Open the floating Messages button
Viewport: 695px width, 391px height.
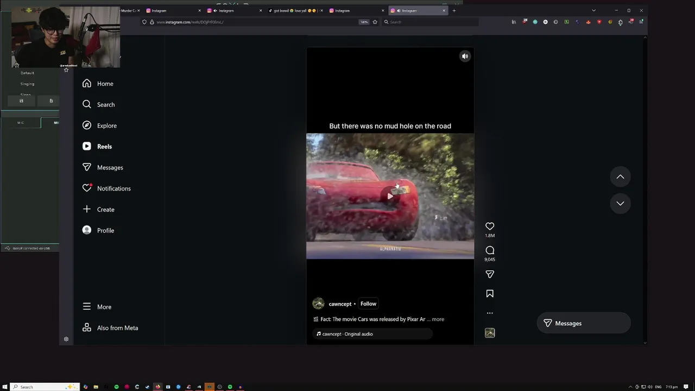[584, 323]
